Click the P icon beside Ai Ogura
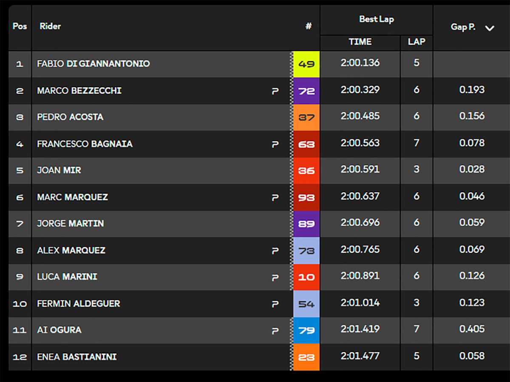This screenshot has width=510, height=382. pyautogui.click(x=275, y=331)
